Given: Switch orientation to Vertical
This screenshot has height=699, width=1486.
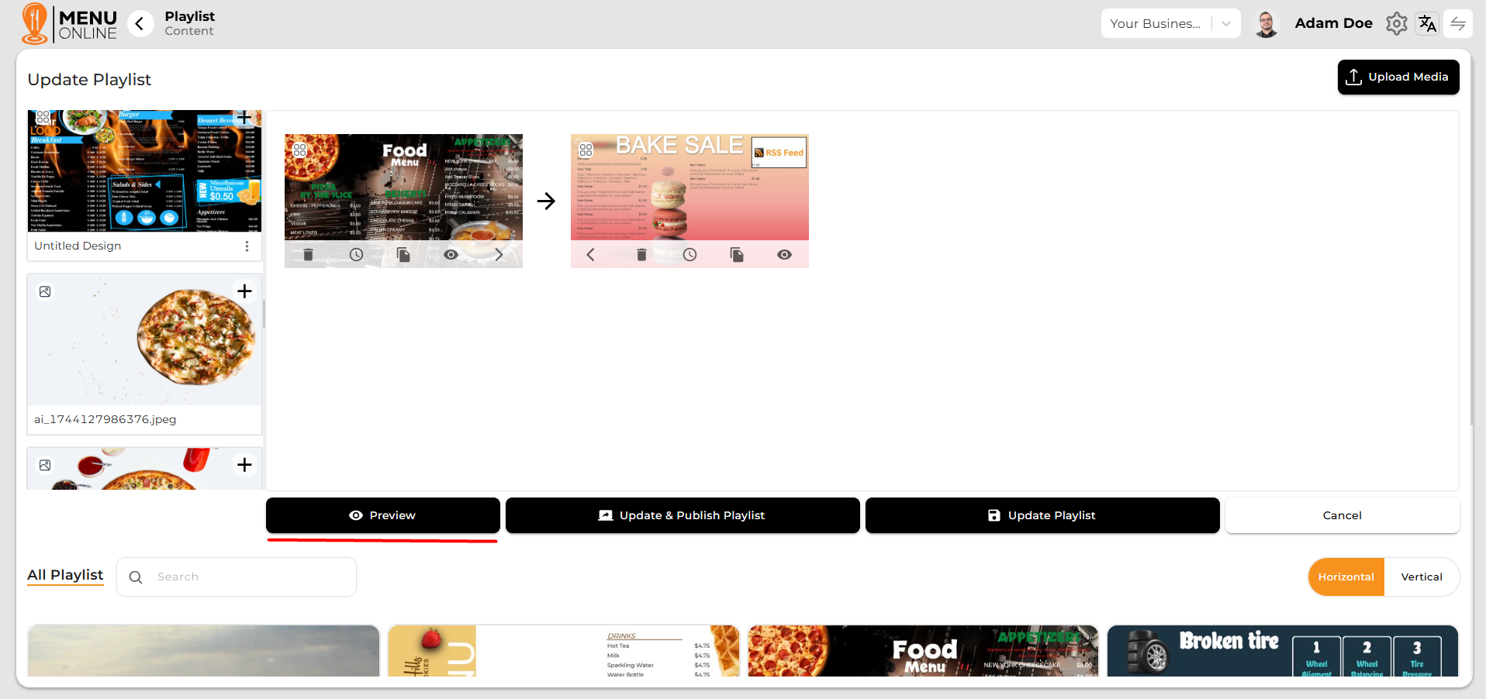Looking at the screenshot, I should click(1421, 577).
